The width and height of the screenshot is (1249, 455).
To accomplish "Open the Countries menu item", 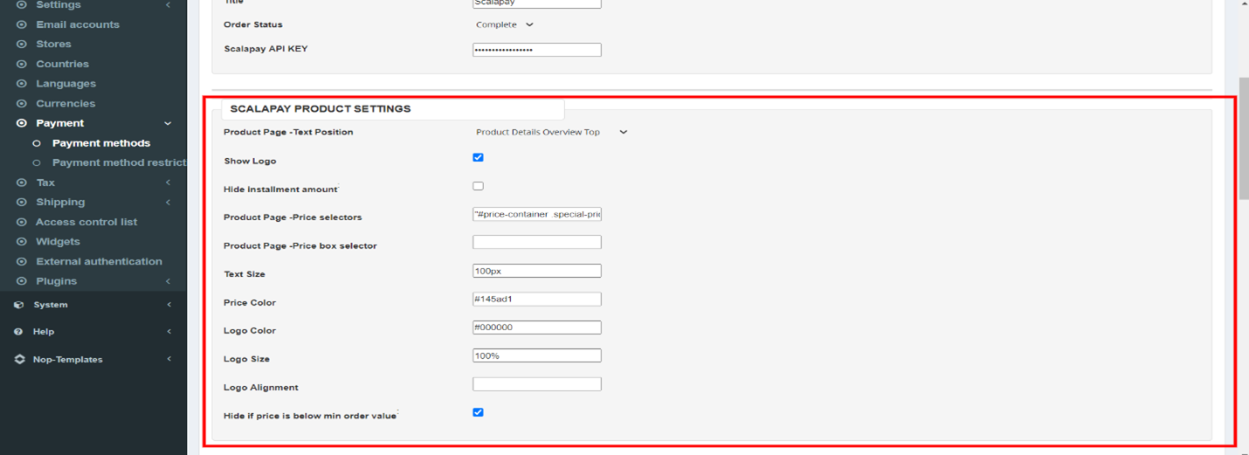I will click(x=62, y=64).
